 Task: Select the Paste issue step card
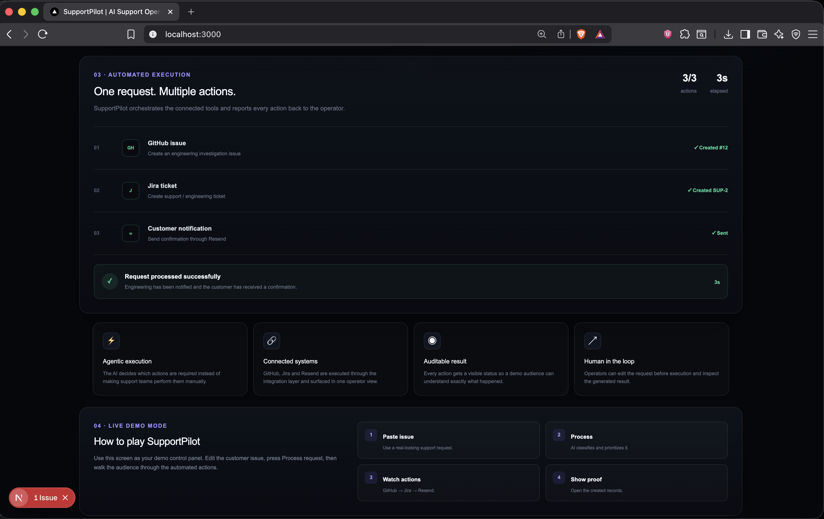[449, 440]
